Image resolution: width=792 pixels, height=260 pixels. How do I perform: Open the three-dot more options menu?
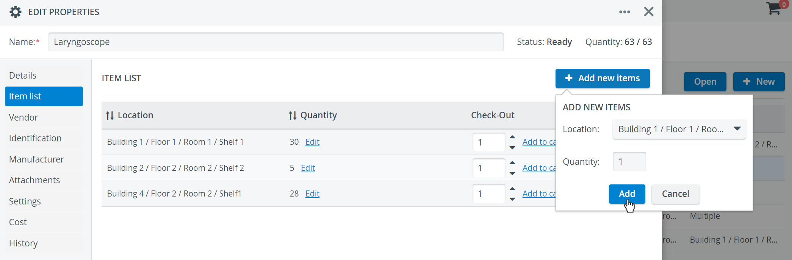pos(625,12)
